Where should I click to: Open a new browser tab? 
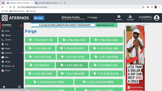(x=65, y=3)
